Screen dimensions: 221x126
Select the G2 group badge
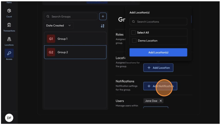(51, 52)
